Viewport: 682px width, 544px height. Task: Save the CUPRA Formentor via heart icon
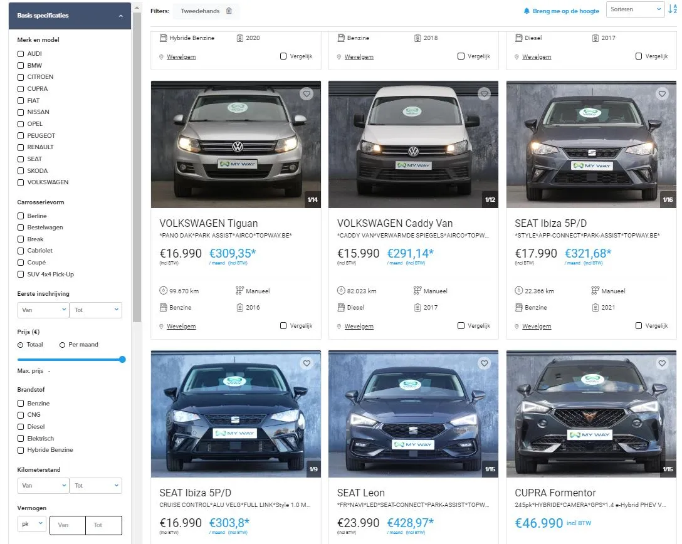tap(662, 364)
